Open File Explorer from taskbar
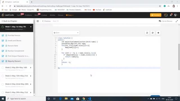This screenshot has height=101, width=180. pos(66,98)
